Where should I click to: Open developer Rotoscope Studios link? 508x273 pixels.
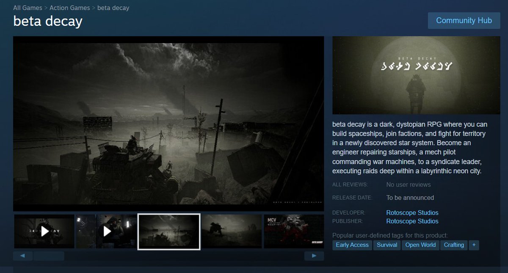[412, 212]
